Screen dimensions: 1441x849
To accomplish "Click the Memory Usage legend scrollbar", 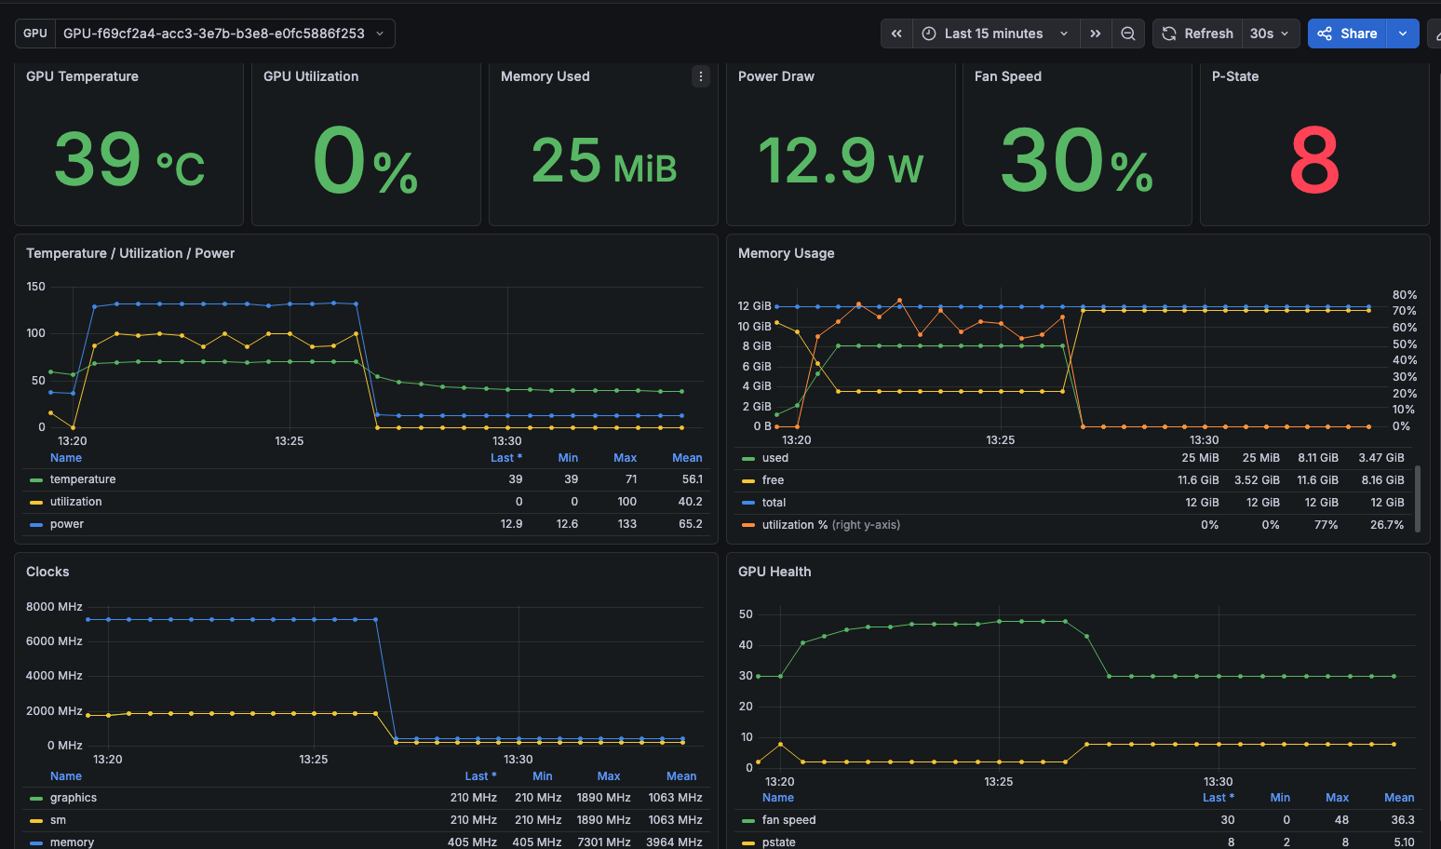I will (x=1418, y=499).
